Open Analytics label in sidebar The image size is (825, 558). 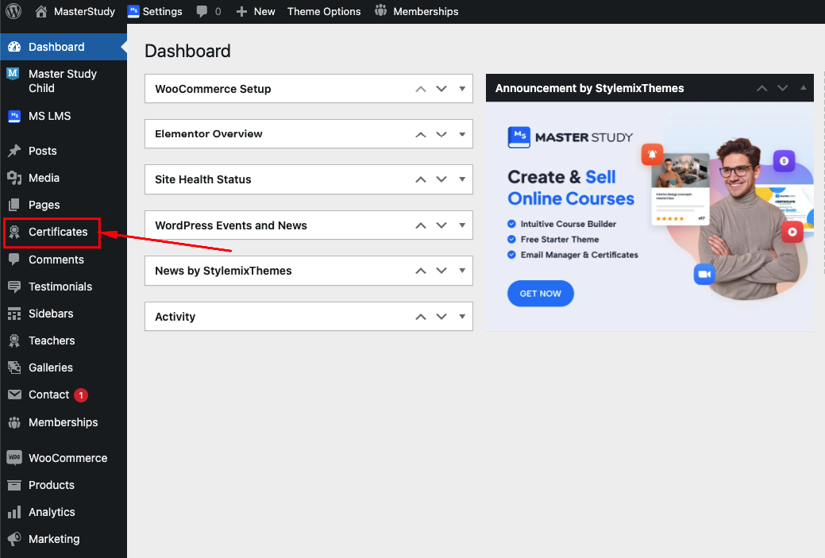coord(52,512)
